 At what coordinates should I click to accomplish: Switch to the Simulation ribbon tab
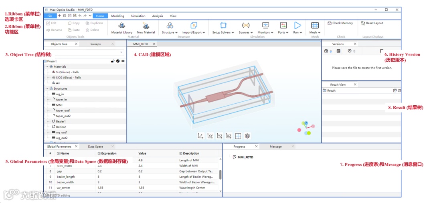pyautogui.click(x=138, y=16)
